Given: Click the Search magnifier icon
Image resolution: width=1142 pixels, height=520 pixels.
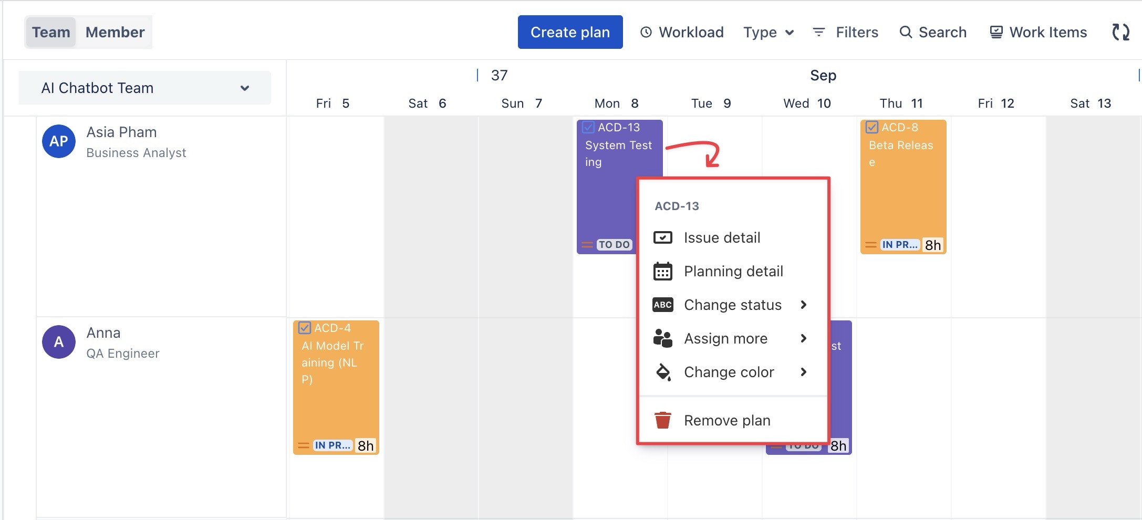Looking at the screenshot, I should pyautogui.click(x=906, y=33).
